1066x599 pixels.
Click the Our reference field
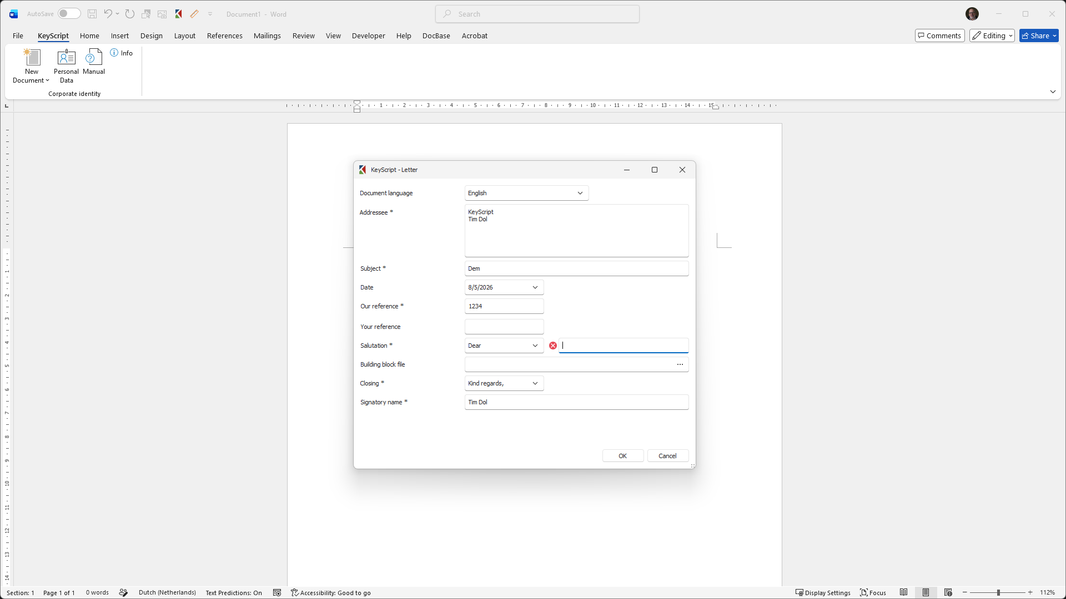click(504, 306)
